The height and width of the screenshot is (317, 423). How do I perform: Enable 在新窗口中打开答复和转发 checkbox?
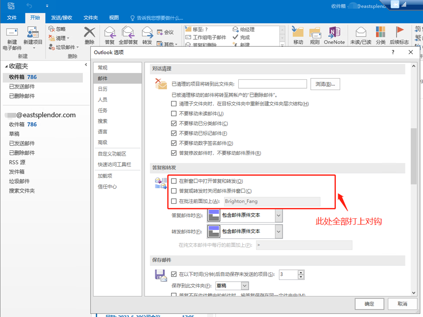[x=174, y=181]
